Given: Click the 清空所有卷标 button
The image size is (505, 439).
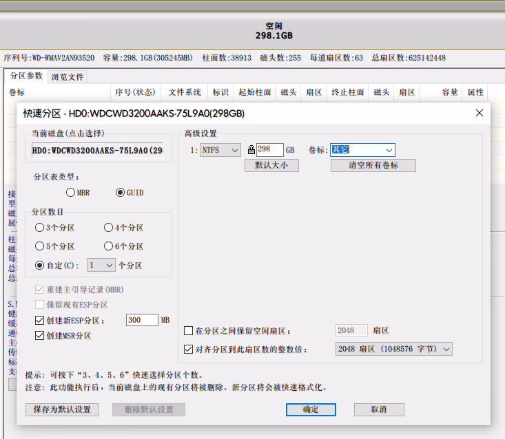Looking at the screenshot, I should 373,165.
